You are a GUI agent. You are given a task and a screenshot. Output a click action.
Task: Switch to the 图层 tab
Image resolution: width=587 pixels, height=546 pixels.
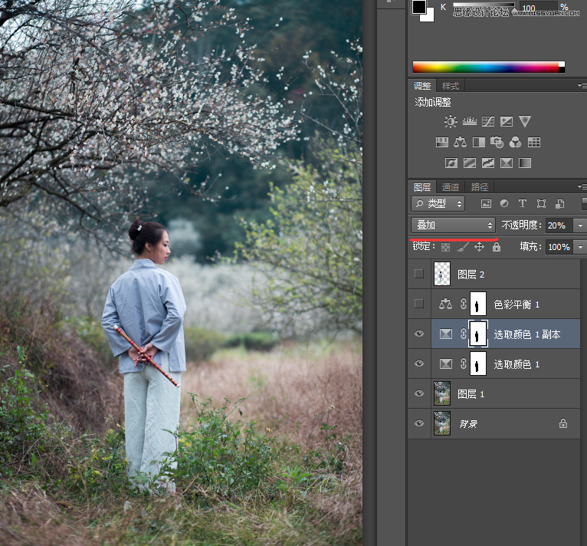[x=422, y=187]
